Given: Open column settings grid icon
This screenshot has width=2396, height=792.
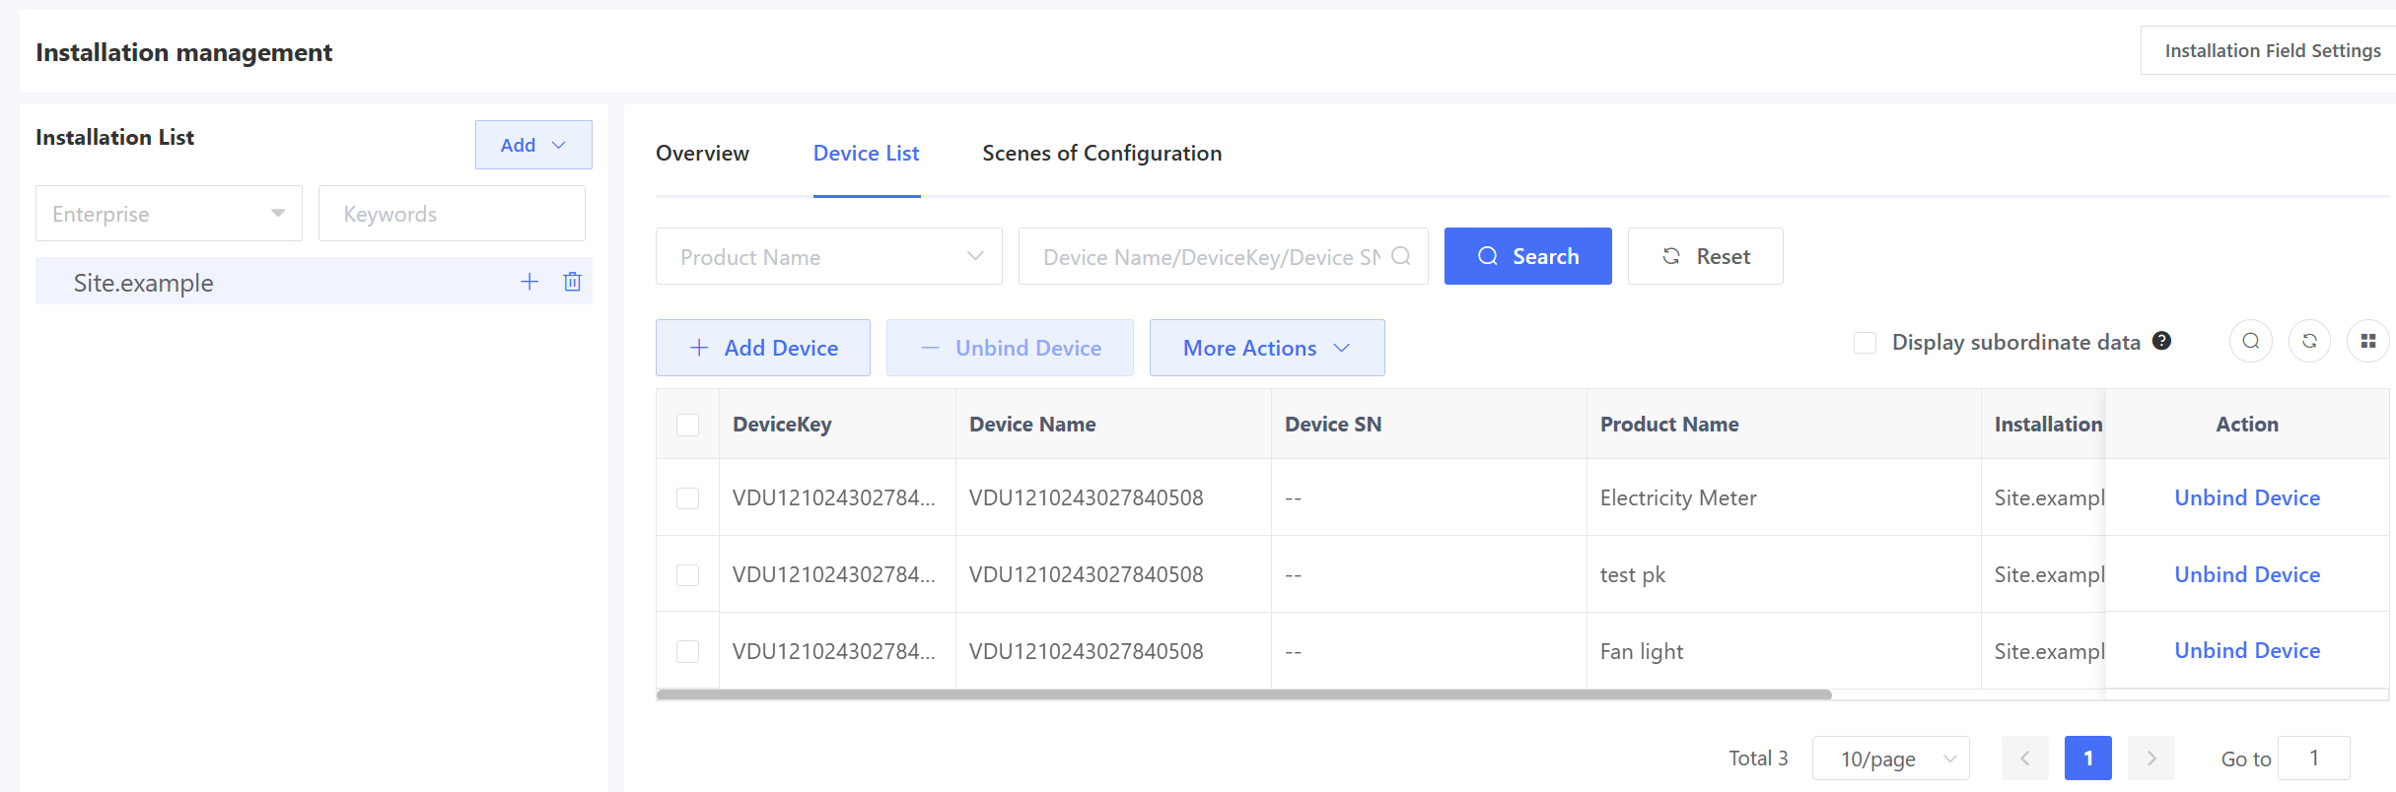Looking at the screenshot, I should pyautogui.click(x=2367, y=342).
